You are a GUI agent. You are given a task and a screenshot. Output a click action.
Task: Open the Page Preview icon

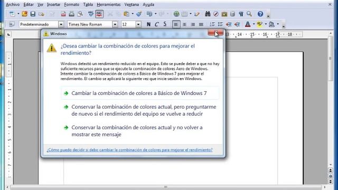[80, 14]
